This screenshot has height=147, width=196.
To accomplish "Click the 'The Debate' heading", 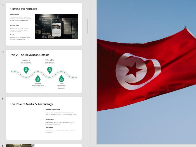I will [x=49, y=128].
